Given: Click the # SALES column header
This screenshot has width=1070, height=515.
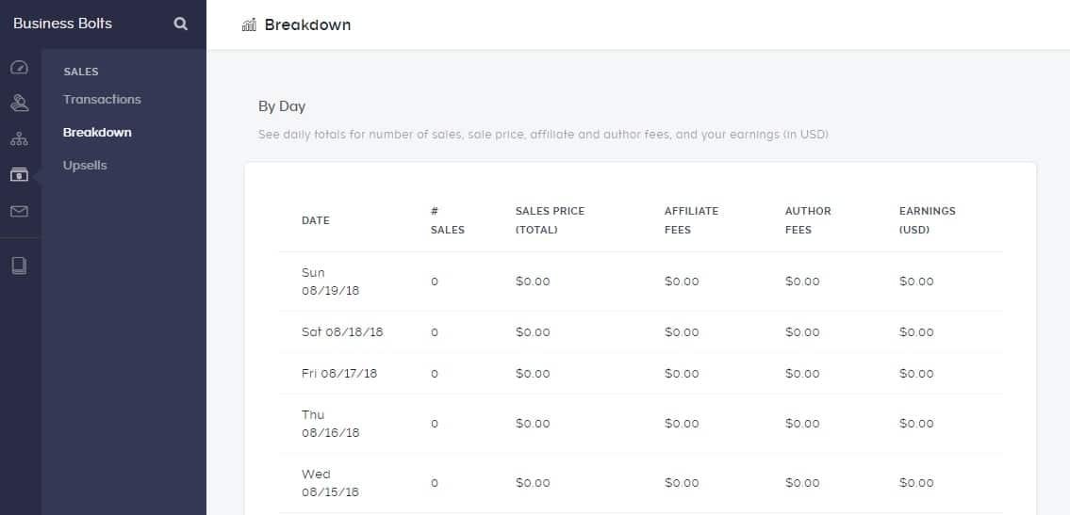Looking at the screenshot, I should [x=447, y=220].
